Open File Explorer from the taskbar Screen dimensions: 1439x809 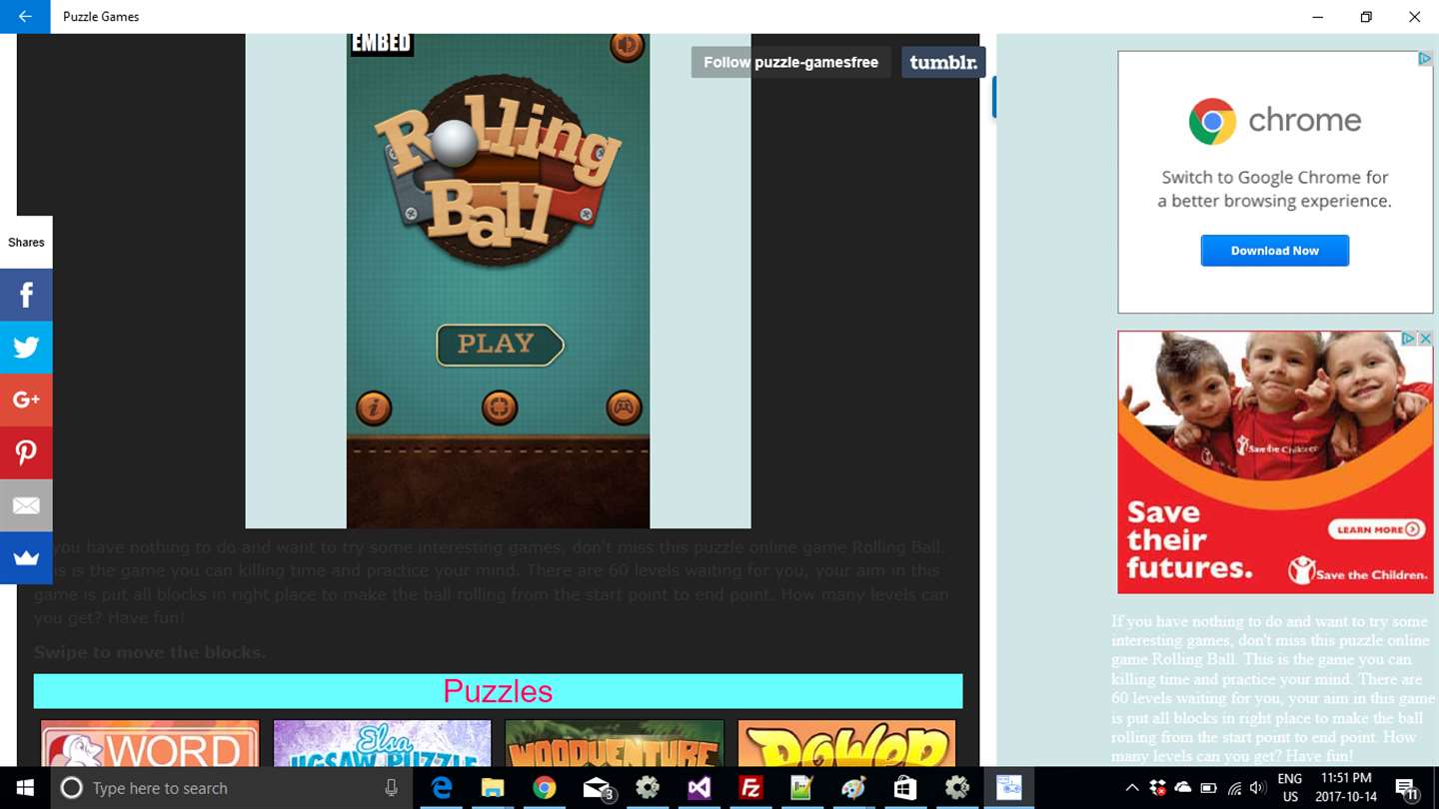493,788
